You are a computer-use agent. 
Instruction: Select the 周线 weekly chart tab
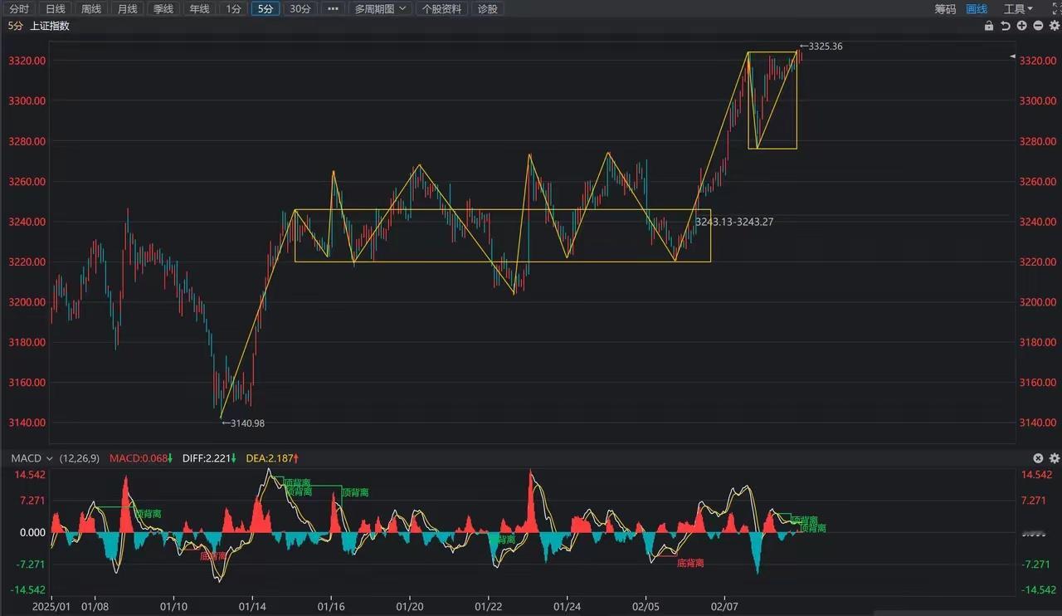pyautogui.click(x=91, y=9)
